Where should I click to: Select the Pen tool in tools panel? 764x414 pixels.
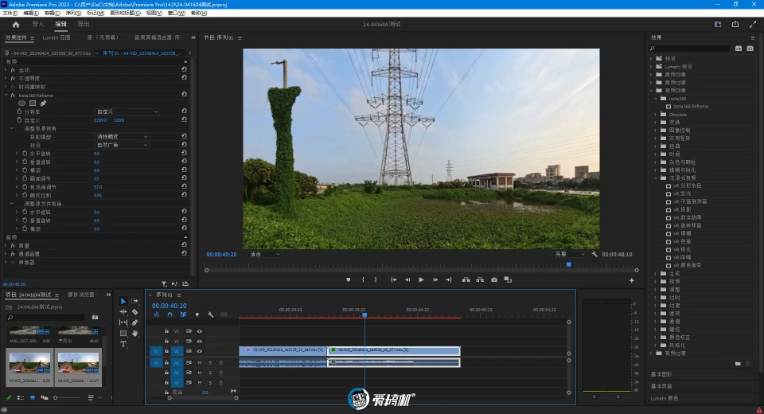click(x=134, y=322)
